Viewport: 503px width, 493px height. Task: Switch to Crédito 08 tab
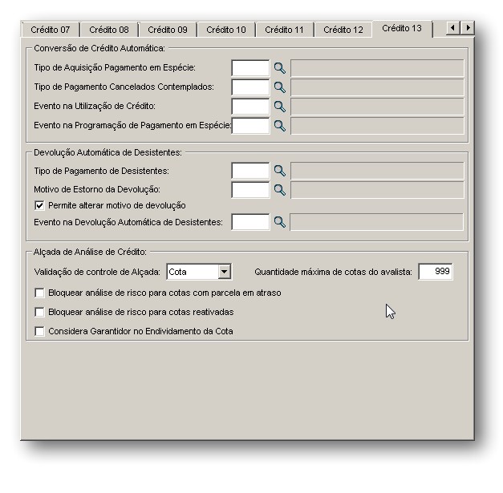click(109, 30)
